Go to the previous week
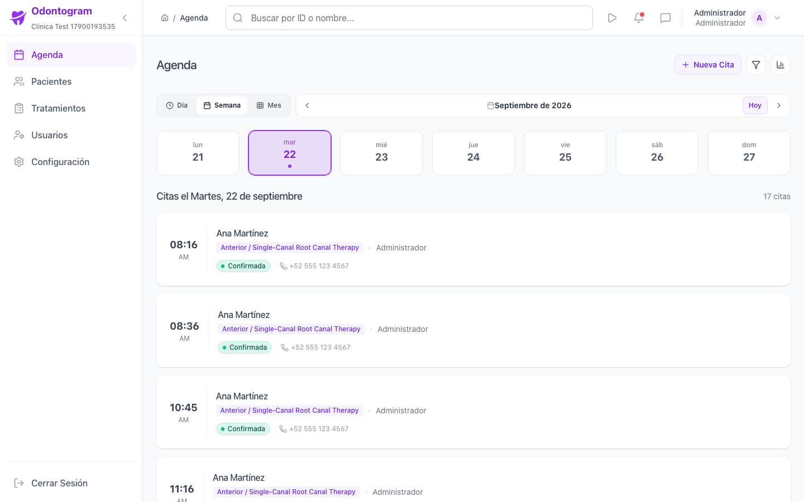804x502 pixels. (307, 105)
